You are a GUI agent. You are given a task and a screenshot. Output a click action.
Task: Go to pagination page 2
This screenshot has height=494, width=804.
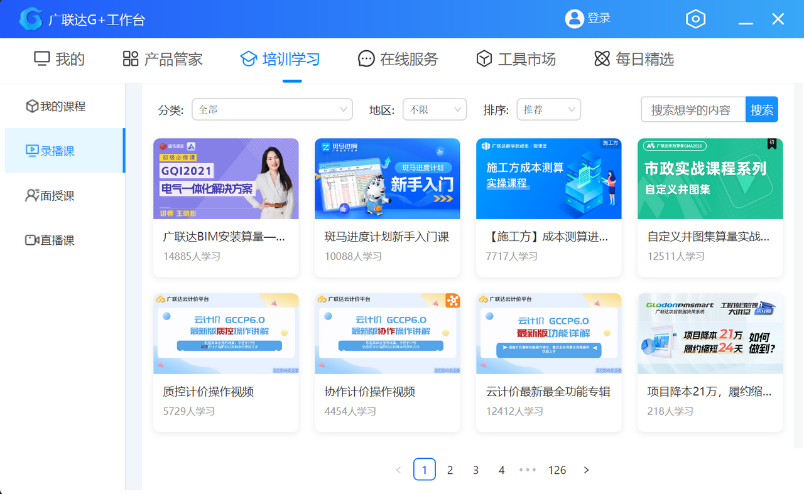tap(450, 469)
